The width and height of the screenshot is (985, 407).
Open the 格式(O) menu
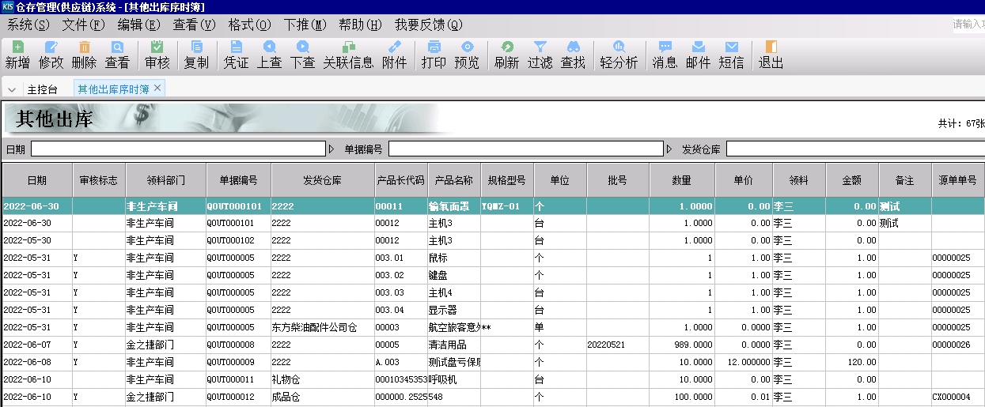coord(249,24)
